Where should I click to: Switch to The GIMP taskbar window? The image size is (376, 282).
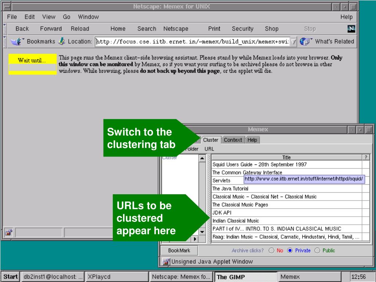coord(245,277)
